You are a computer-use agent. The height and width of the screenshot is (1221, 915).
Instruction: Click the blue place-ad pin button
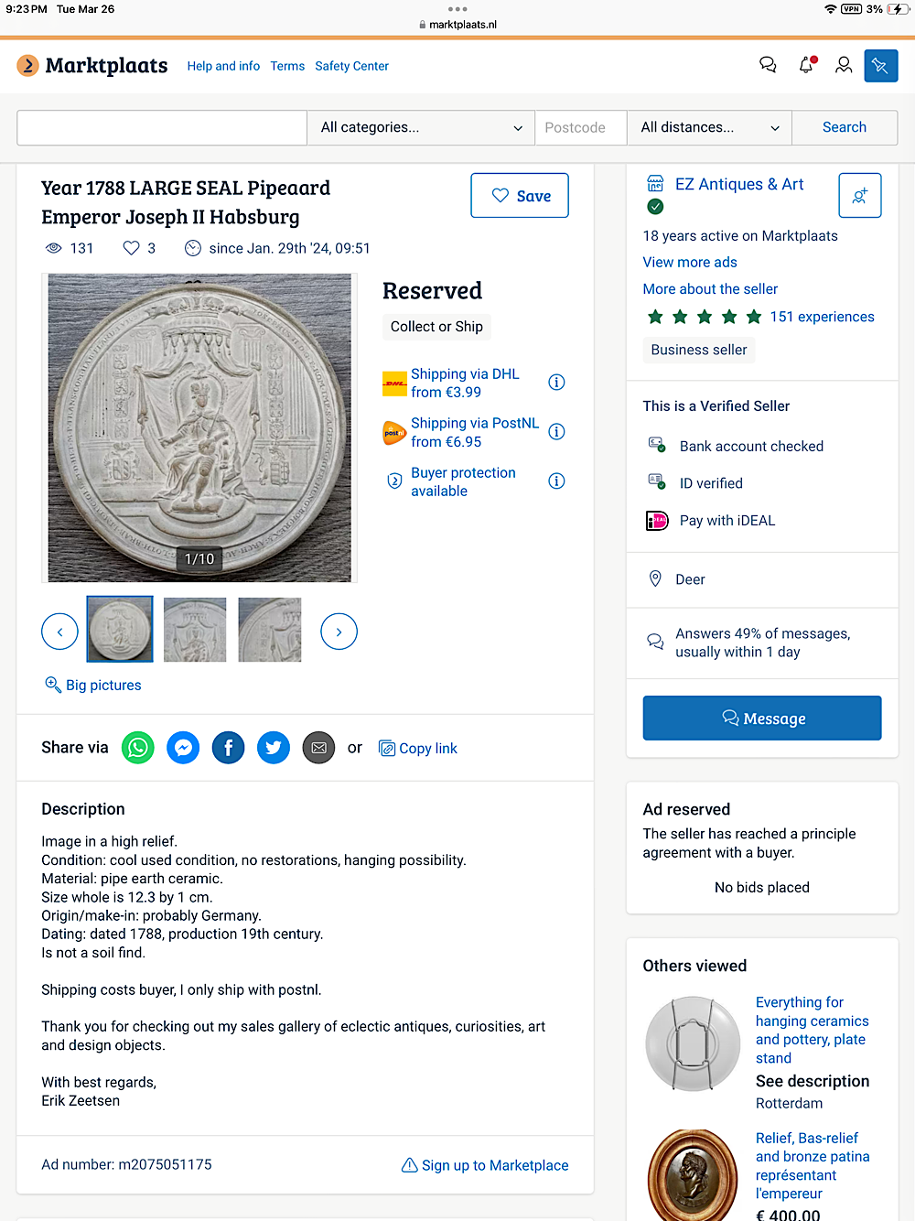pyautogui.click(x=880, y=66)
